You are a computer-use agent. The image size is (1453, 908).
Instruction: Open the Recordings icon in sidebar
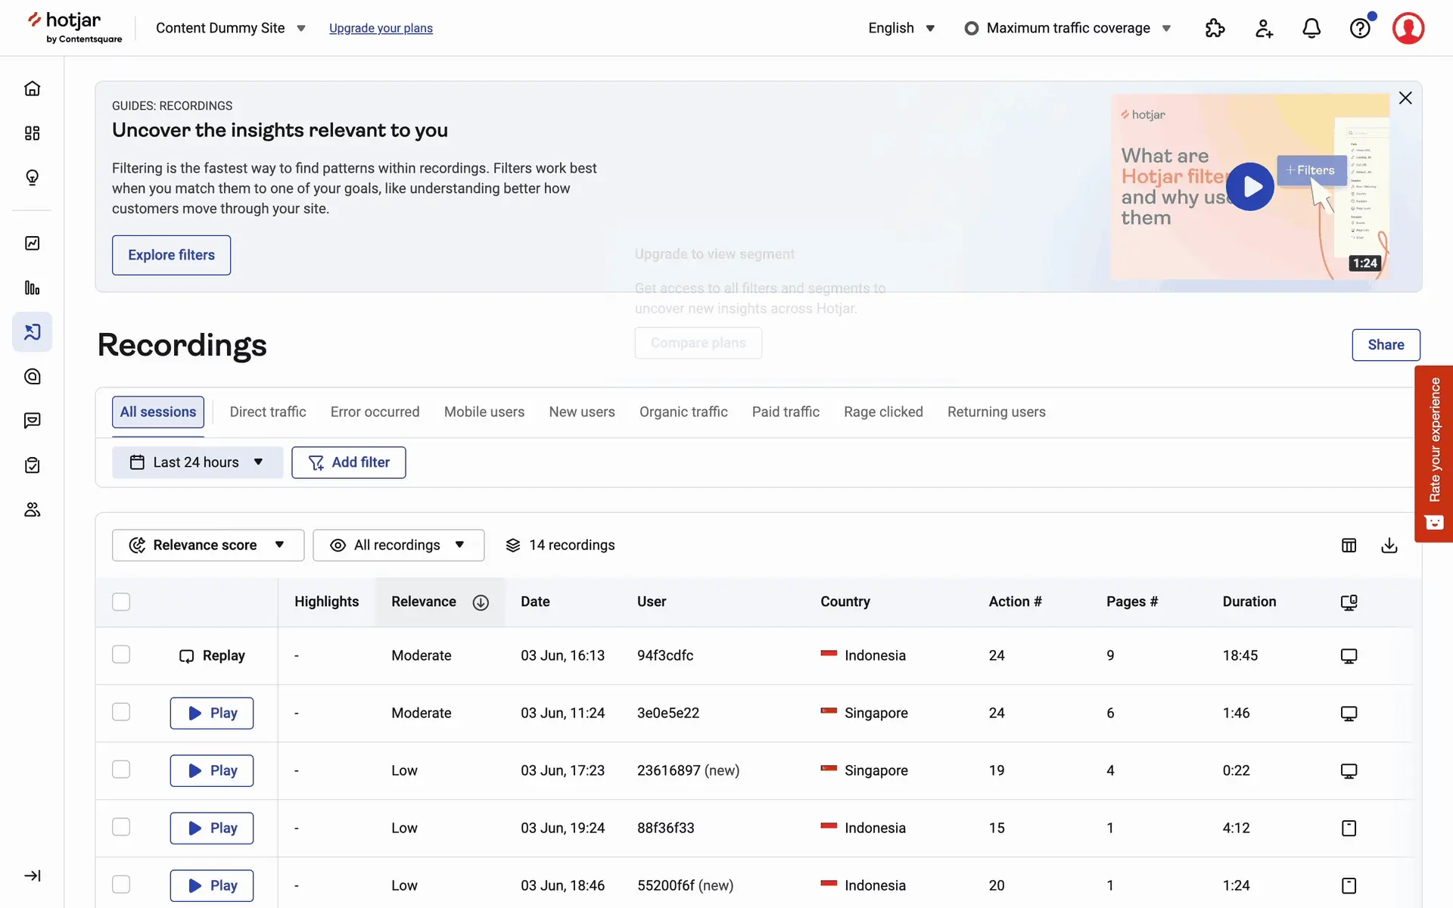pos(32,332)
